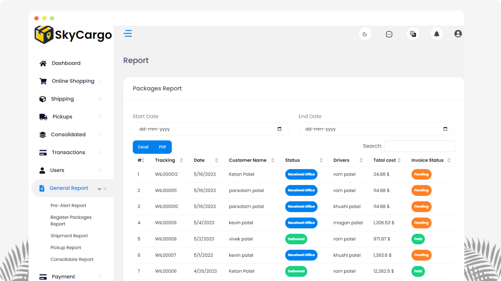The width and height of the screenshot is (501, 281).
Task: Toggle dark mode moon icon
Action: point(365,34)
